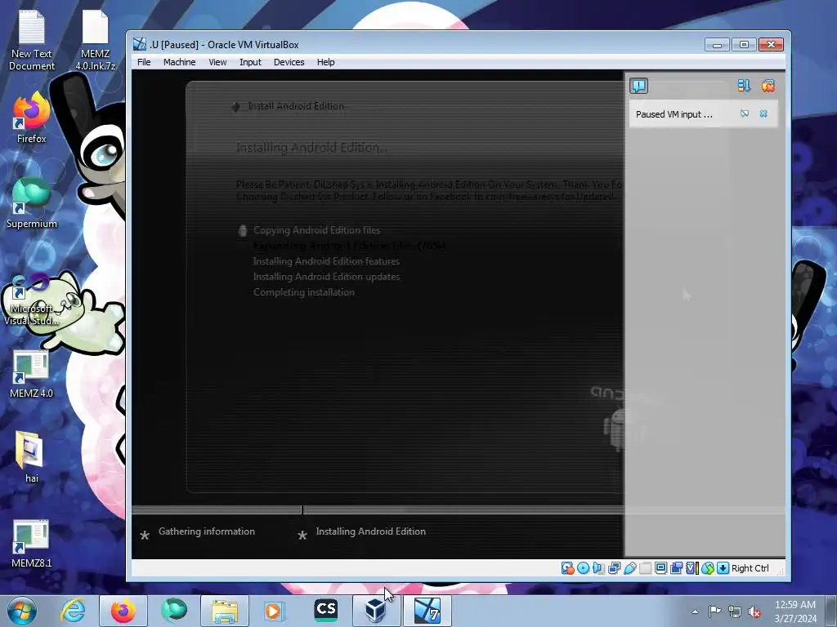Click the Installing Android Edition updates step
Screen dimensions: 837x627
tap(326, 277)
